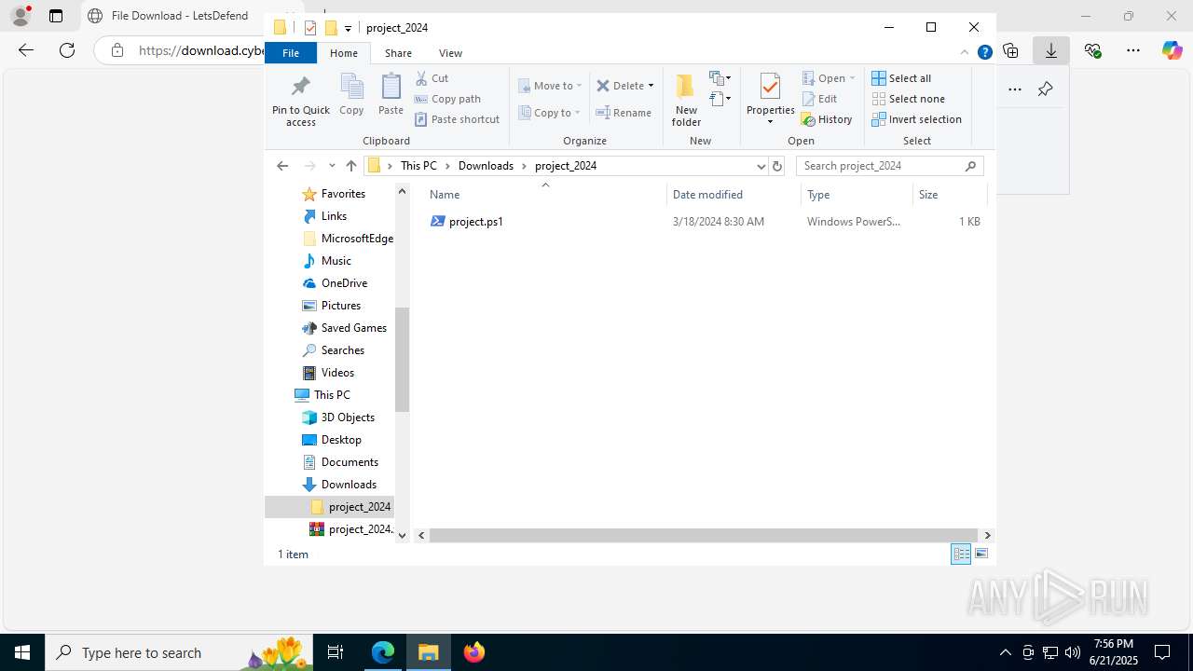The width and height of the screenshot is (1193, 671).
Task: Click Pin to Quick access icon
Action: (x=300, y=100)
